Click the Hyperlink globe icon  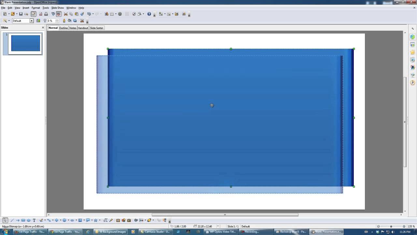(120, 14)
